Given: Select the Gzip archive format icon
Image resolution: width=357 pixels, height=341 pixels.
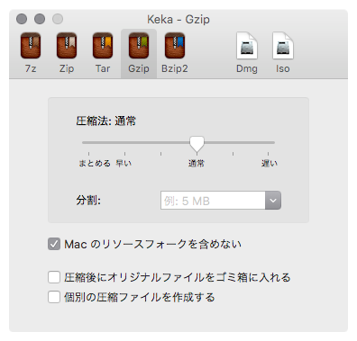Looking at the screenshot, I should point(139,46).
